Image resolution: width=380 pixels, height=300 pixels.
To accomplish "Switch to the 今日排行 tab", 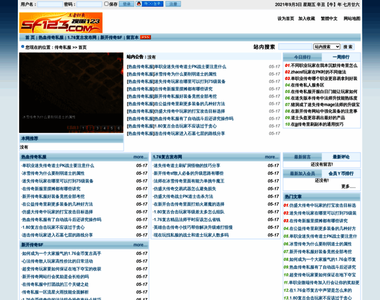I will (302, 57).
